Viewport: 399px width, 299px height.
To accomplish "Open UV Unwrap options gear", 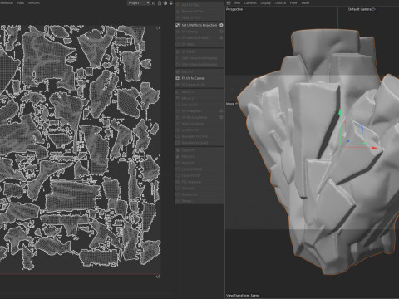I will [x=221, y=32].
